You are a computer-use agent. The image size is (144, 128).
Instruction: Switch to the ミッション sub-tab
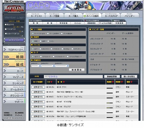(x=77, y=23)
